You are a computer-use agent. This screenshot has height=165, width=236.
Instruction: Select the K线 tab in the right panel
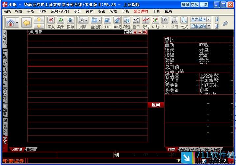217,149
